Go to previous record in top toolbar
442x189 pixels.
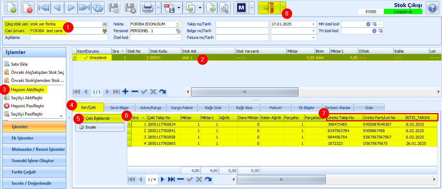click(57, 7)
